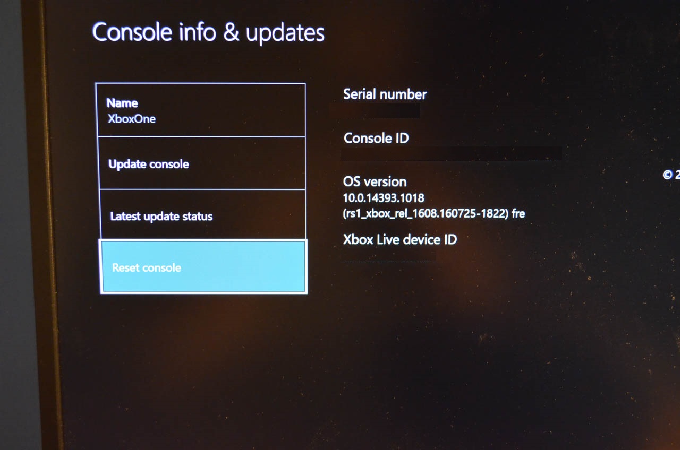Click the version number 10.0.14393.1018

pos(384,198)
